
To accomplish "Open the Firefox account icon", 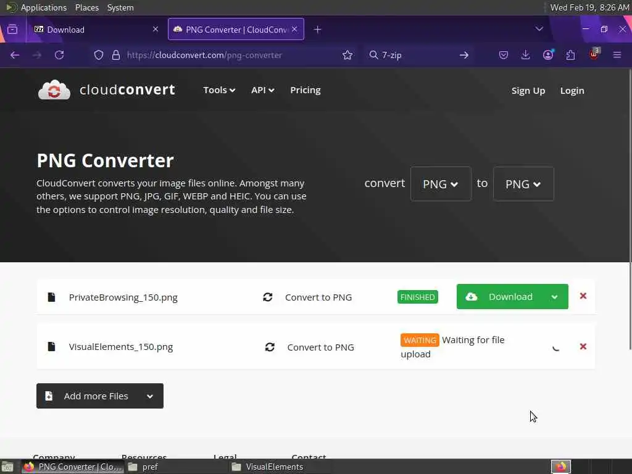I will tap(548, 55).
